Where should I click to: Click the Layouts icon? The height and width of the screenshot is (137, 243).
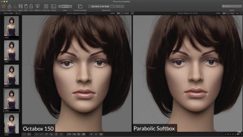click(53, 6)
